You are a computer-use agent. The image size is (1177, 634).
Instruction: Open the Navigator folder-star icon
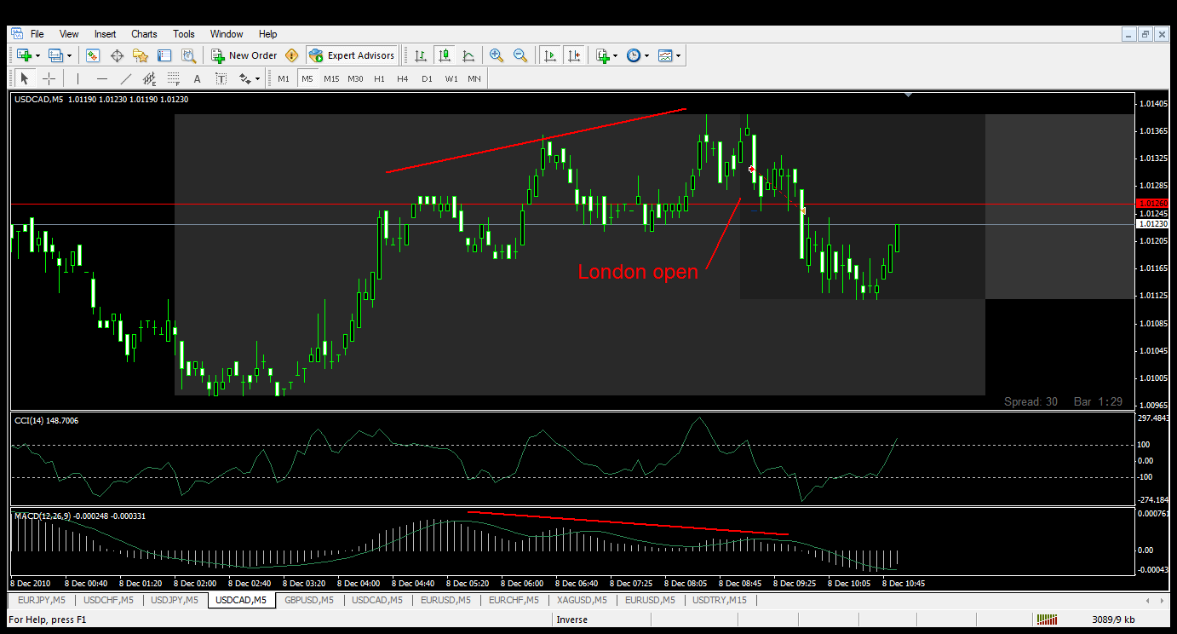click(141, 55)
